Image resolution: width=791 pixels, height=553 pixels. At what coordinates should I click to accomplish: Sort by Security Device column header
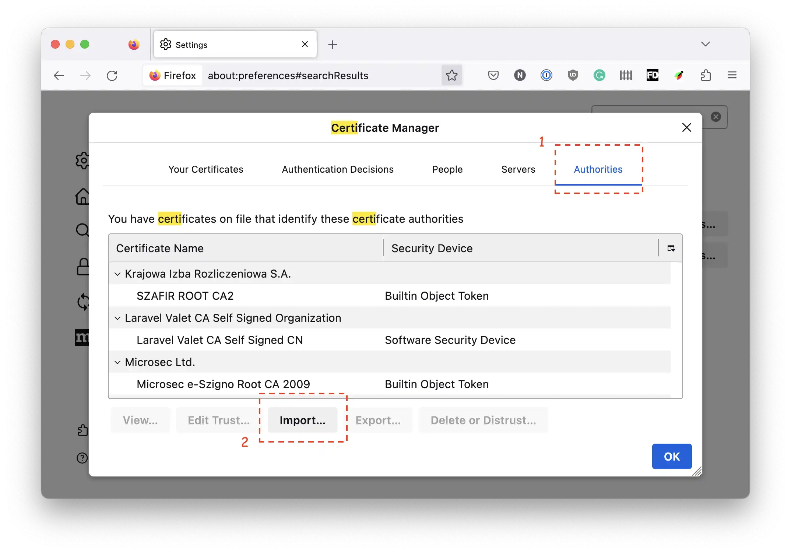pyautogui.click(x=521, y=248)
